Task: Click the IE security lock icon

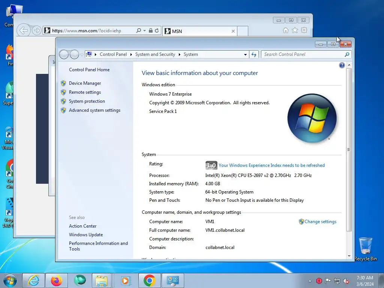Action: coord(151,31)
